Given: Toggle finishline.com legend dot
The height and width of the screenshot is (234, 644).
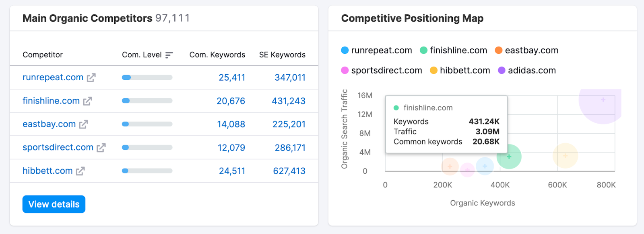Looking at the screenshot, I should click(423, 51).
